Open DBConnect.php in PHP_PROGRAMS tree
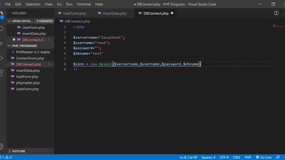The height and width of the screenshot is (160, 285). pyautogui.click(x=28, y=64)
